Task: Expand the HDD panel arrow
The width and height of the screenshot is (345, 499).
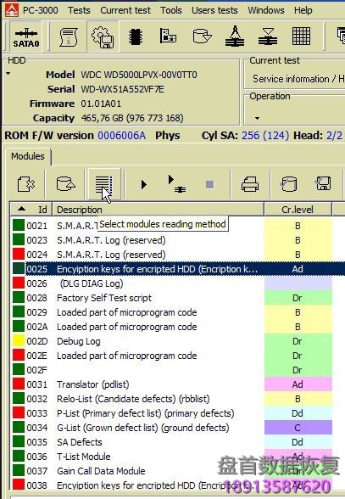Action: point(8,74)
